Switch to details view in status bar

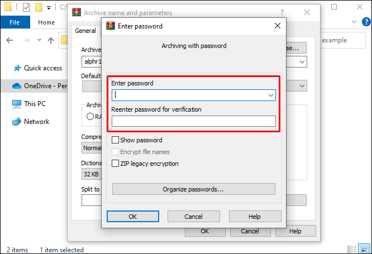[x=351, y=250]
